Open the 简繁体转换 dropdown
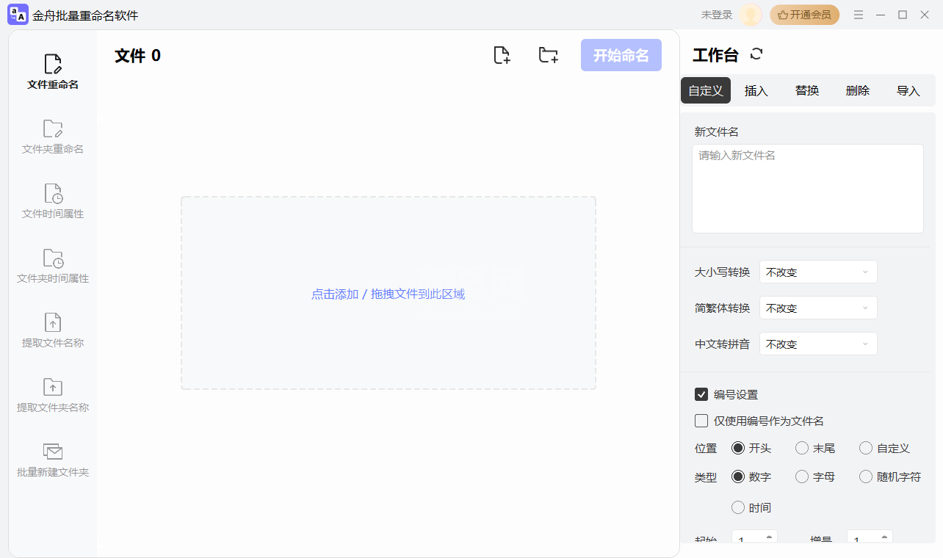The image size is (943, 558). click(x=818, y=308)
